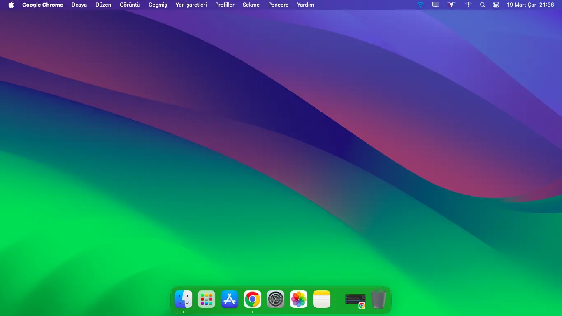
Task: Click the Google Chrome Dock icon
Action: (253, 299)
